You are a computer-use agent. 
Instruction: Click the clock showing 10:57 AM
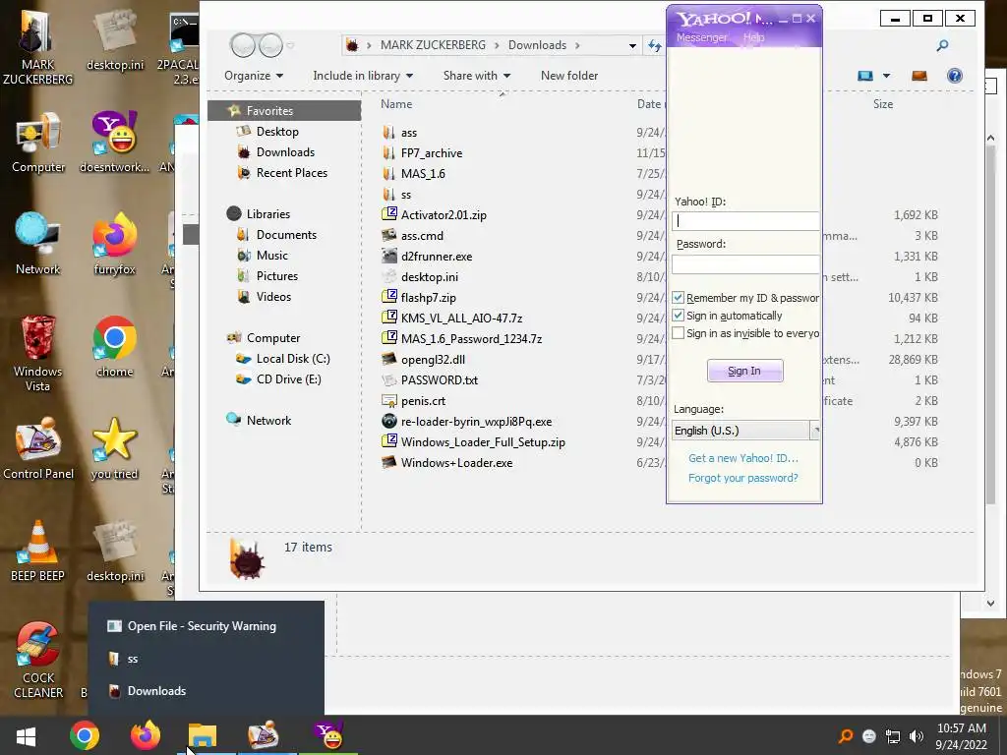coord(962,728)
